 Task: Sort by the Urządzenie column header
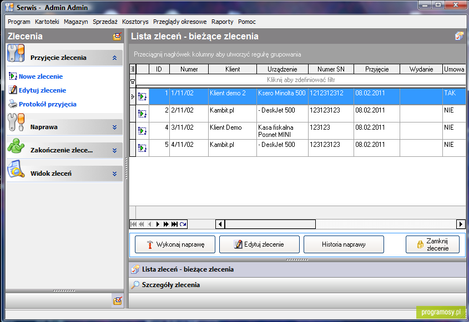(283, 69)
